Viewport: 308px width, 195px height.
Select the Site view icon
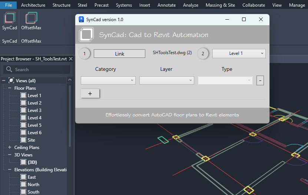click(23, 140)
